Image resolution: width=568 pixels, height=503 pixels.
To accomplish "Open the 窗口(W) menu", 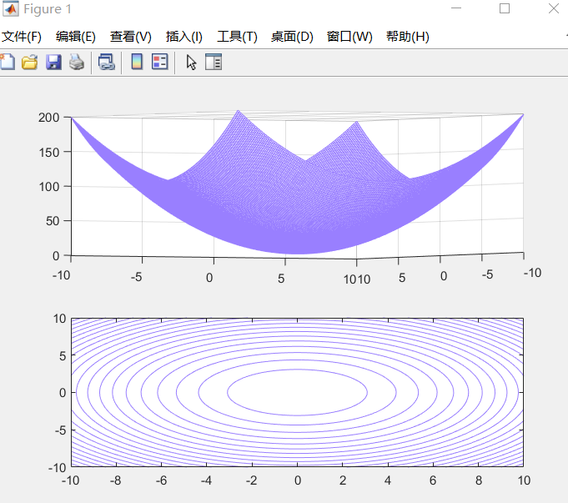I will (349, 37).
